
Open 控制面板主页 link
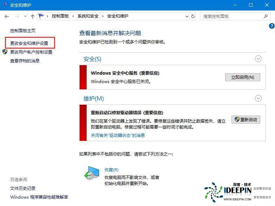(x=23, y=31)
